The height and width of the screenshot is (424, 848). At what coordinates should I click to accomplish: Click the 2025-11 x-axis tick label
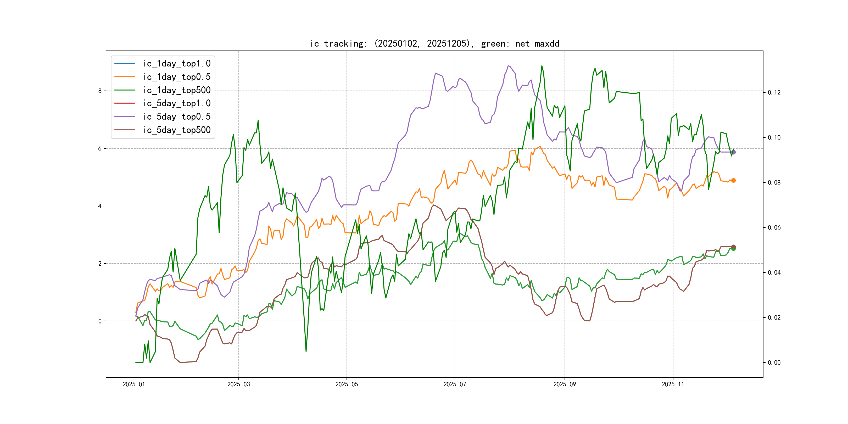tap(673, 384)
